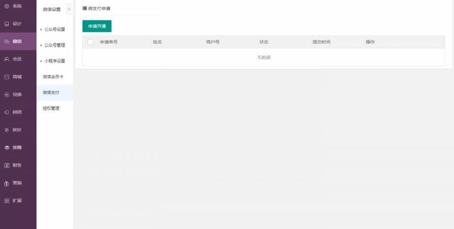454x229 pixels.
Task: Expand the 公众号设置 submenu
Action: 54,29
